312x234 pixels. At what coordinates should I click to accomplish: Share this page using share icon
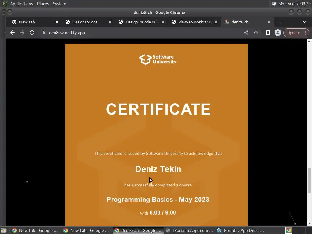(x=246, y=33)
